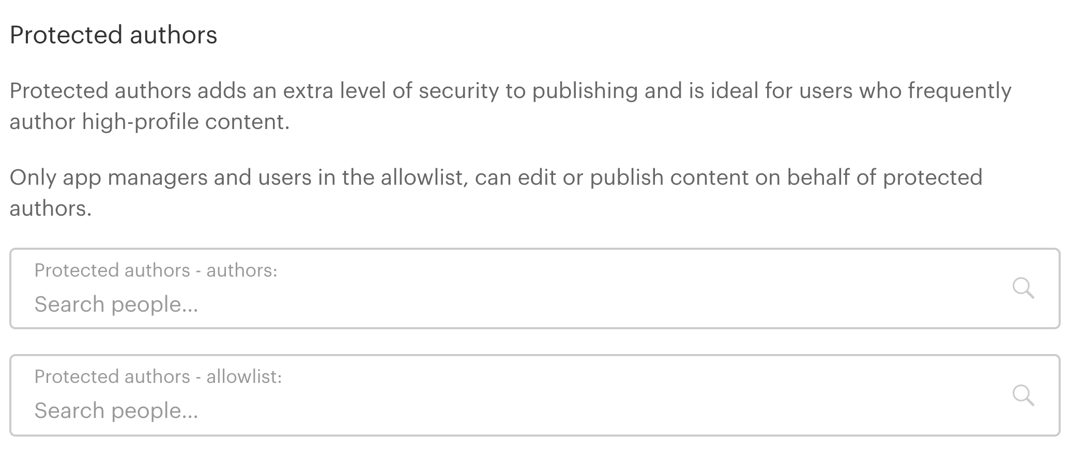Click the word "publishing" in the description
This screenshot has width=1070, height=450.
(x=585, y=91)
